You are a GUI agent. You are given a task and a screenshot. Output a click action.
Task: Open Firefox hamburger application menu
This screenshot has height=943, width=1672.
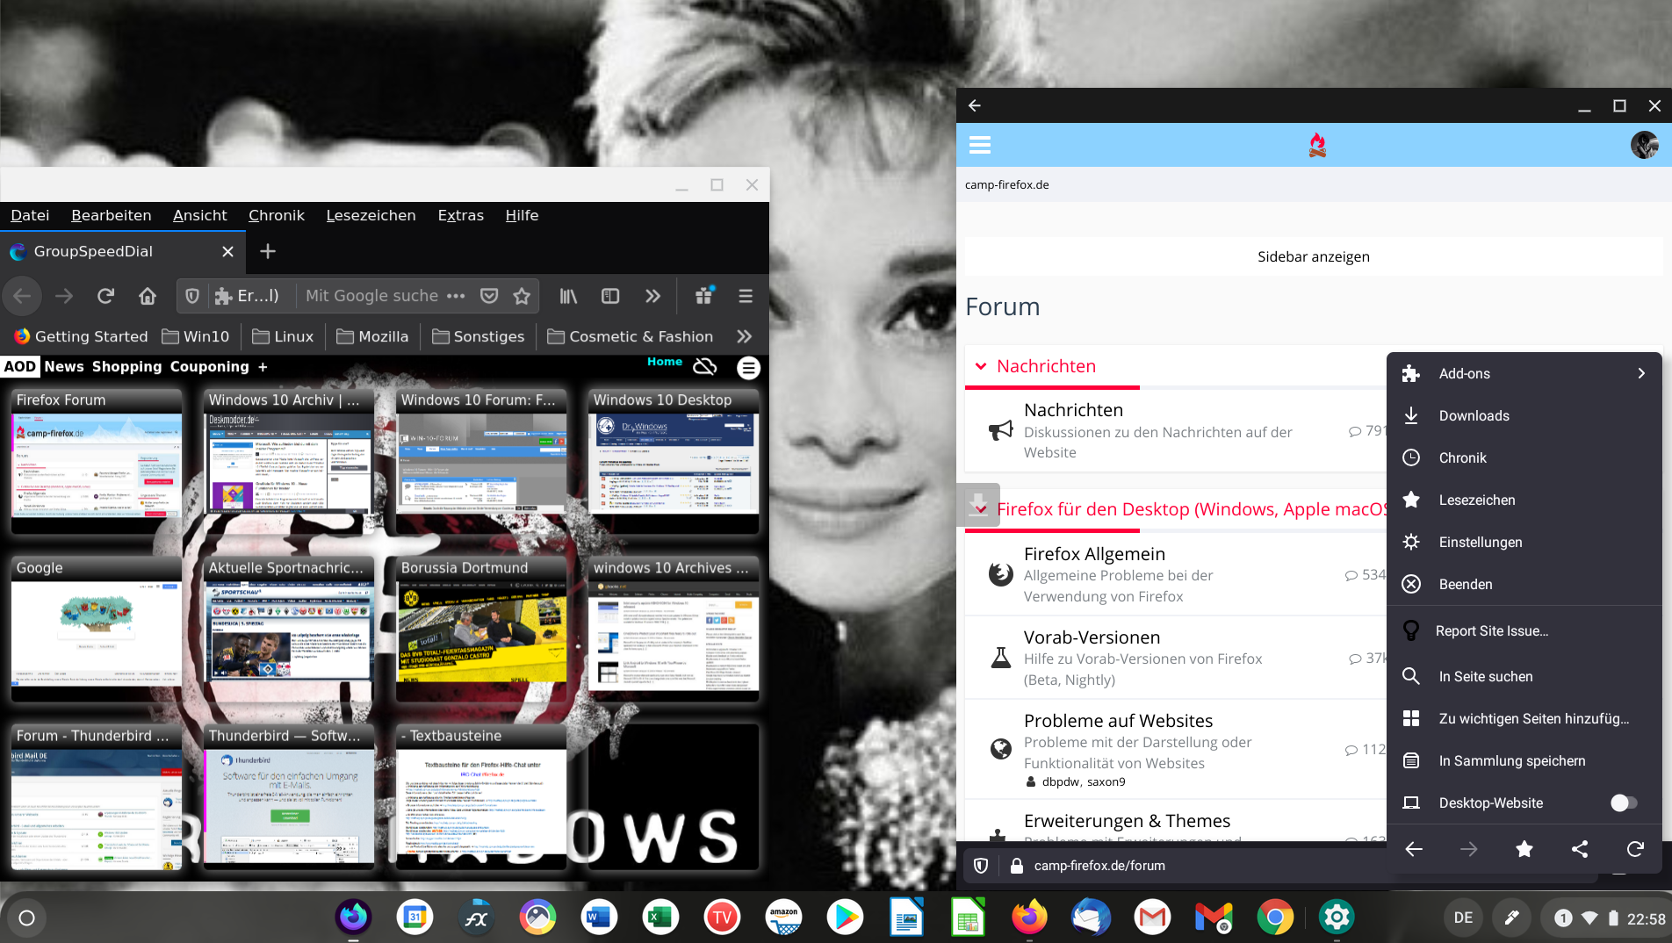coord(746,296)
